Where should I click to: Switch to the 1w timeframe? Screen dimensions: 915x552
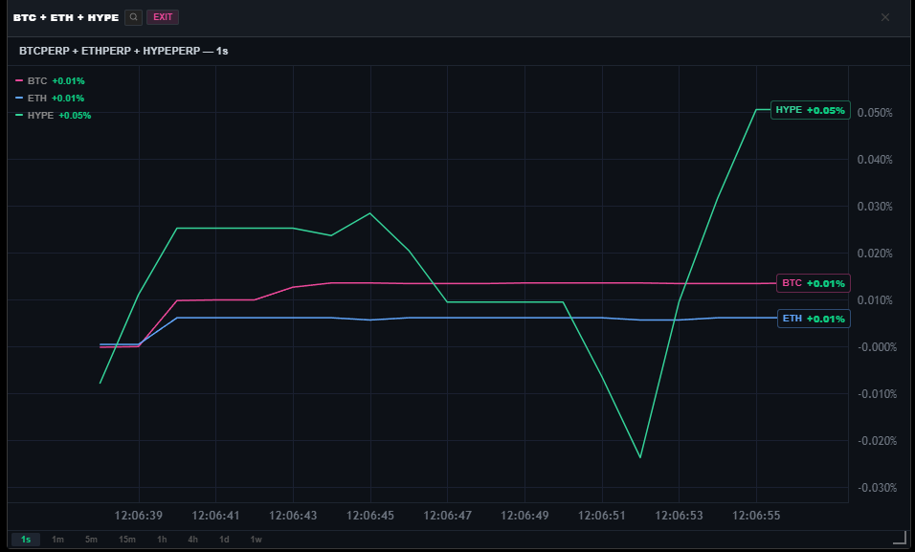click(x=256, y=540)
